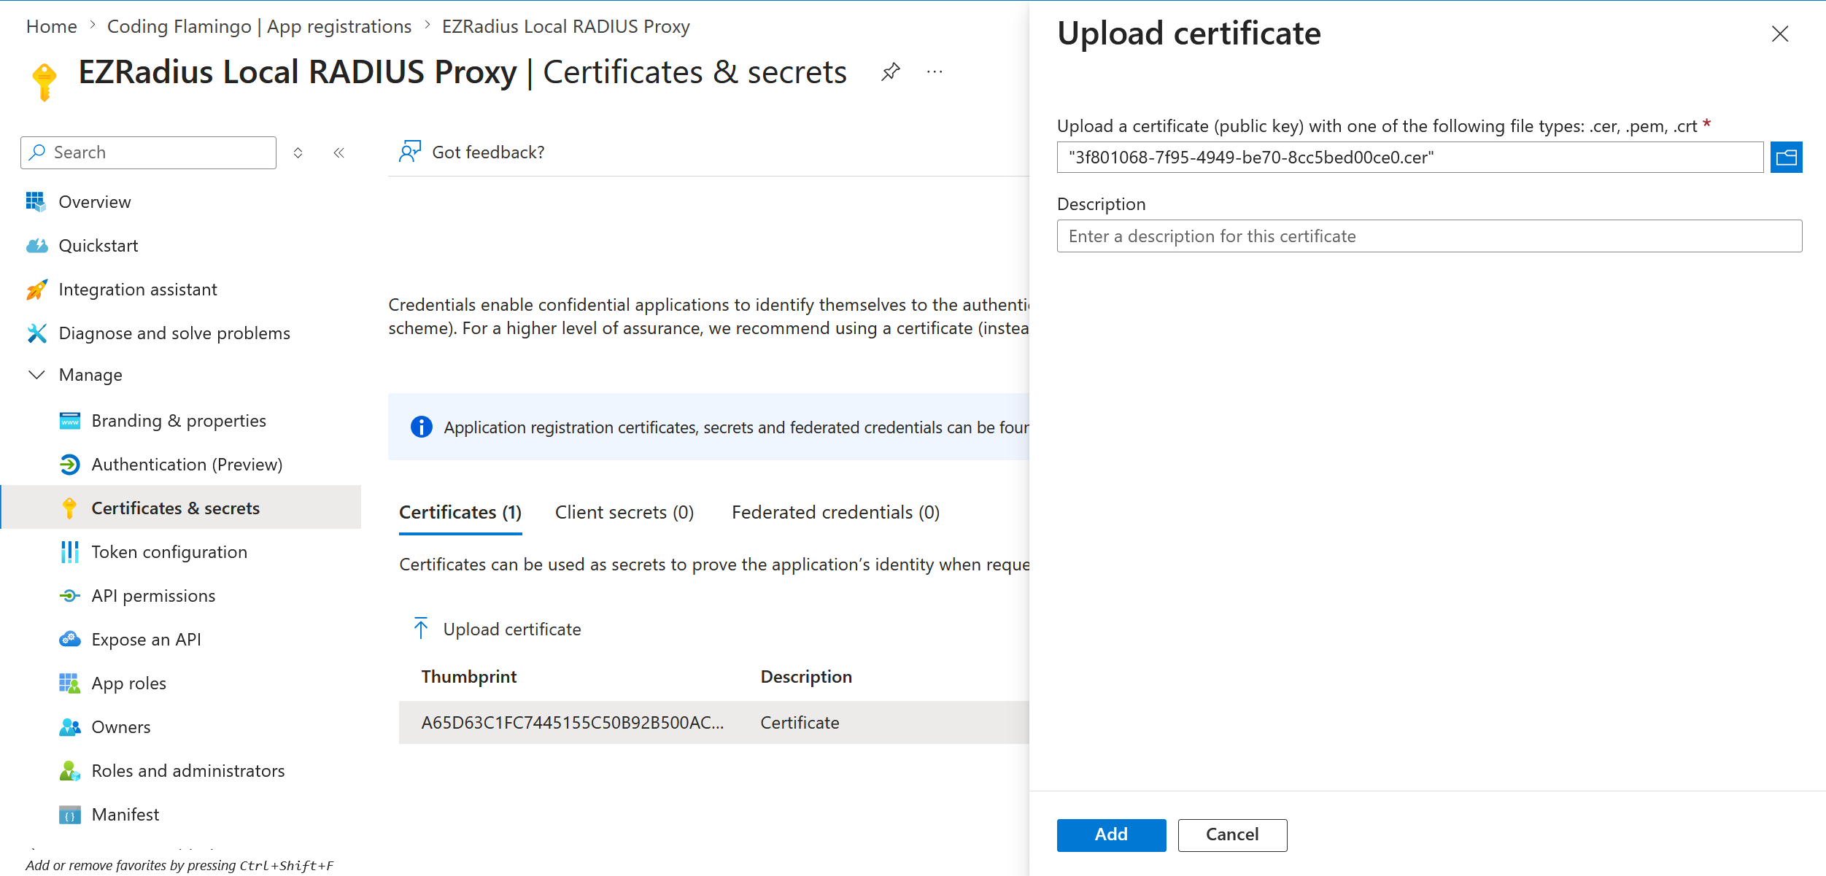
Task: Browse for certificate file using folder icon
Action: tap(1787, 158)
